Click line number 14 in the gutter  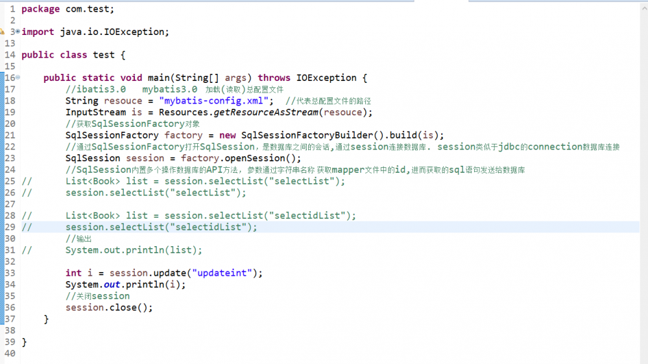[x=10, y=55]
